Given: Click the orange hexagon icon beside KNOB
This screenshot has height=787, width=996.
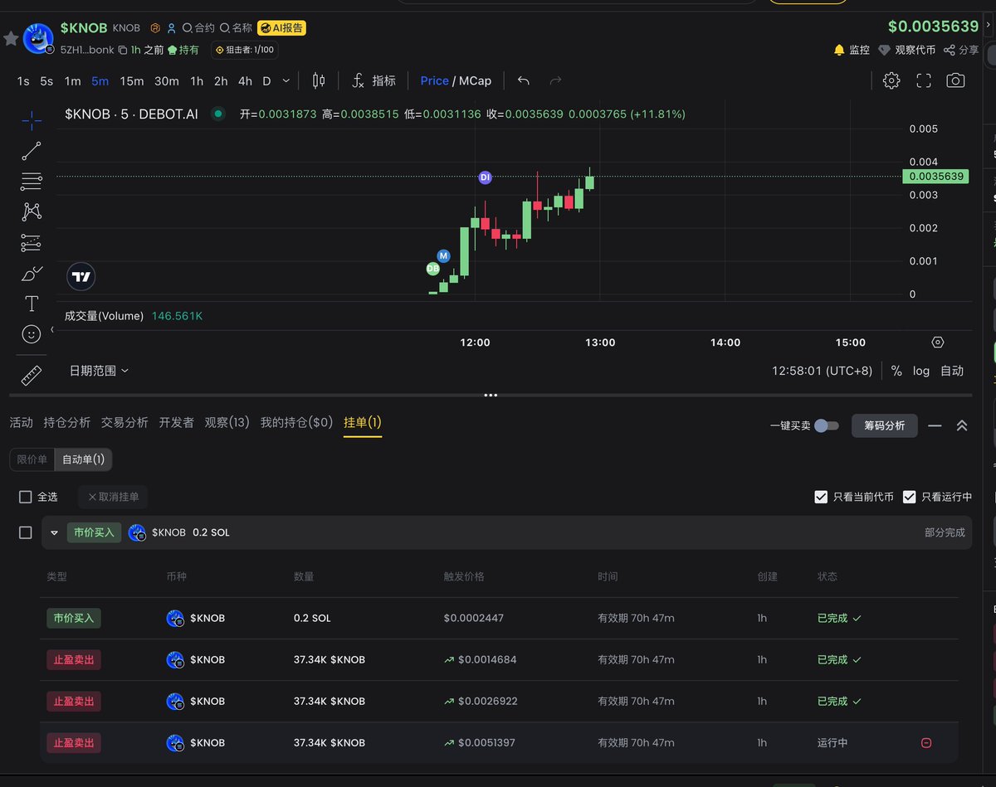Looking at the screenshot, I should pyautogui.click(x=154, y=28).
